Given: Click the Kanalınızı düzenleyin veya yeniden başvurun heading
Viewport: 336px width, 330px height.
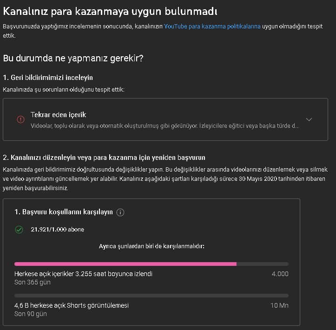Looking at the screenshot, I should coord(104,158).
